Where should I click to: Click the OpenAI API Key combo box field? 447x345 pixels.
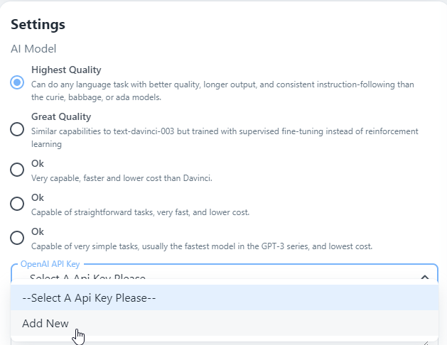point(213,277)
